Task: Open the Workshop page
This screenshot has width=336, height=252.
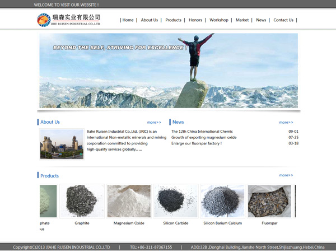Action: pos(218,20)
